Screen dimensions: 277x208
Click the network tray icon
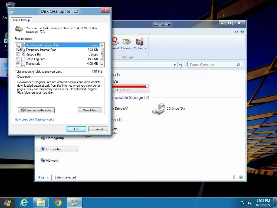(x=243, y=203)
